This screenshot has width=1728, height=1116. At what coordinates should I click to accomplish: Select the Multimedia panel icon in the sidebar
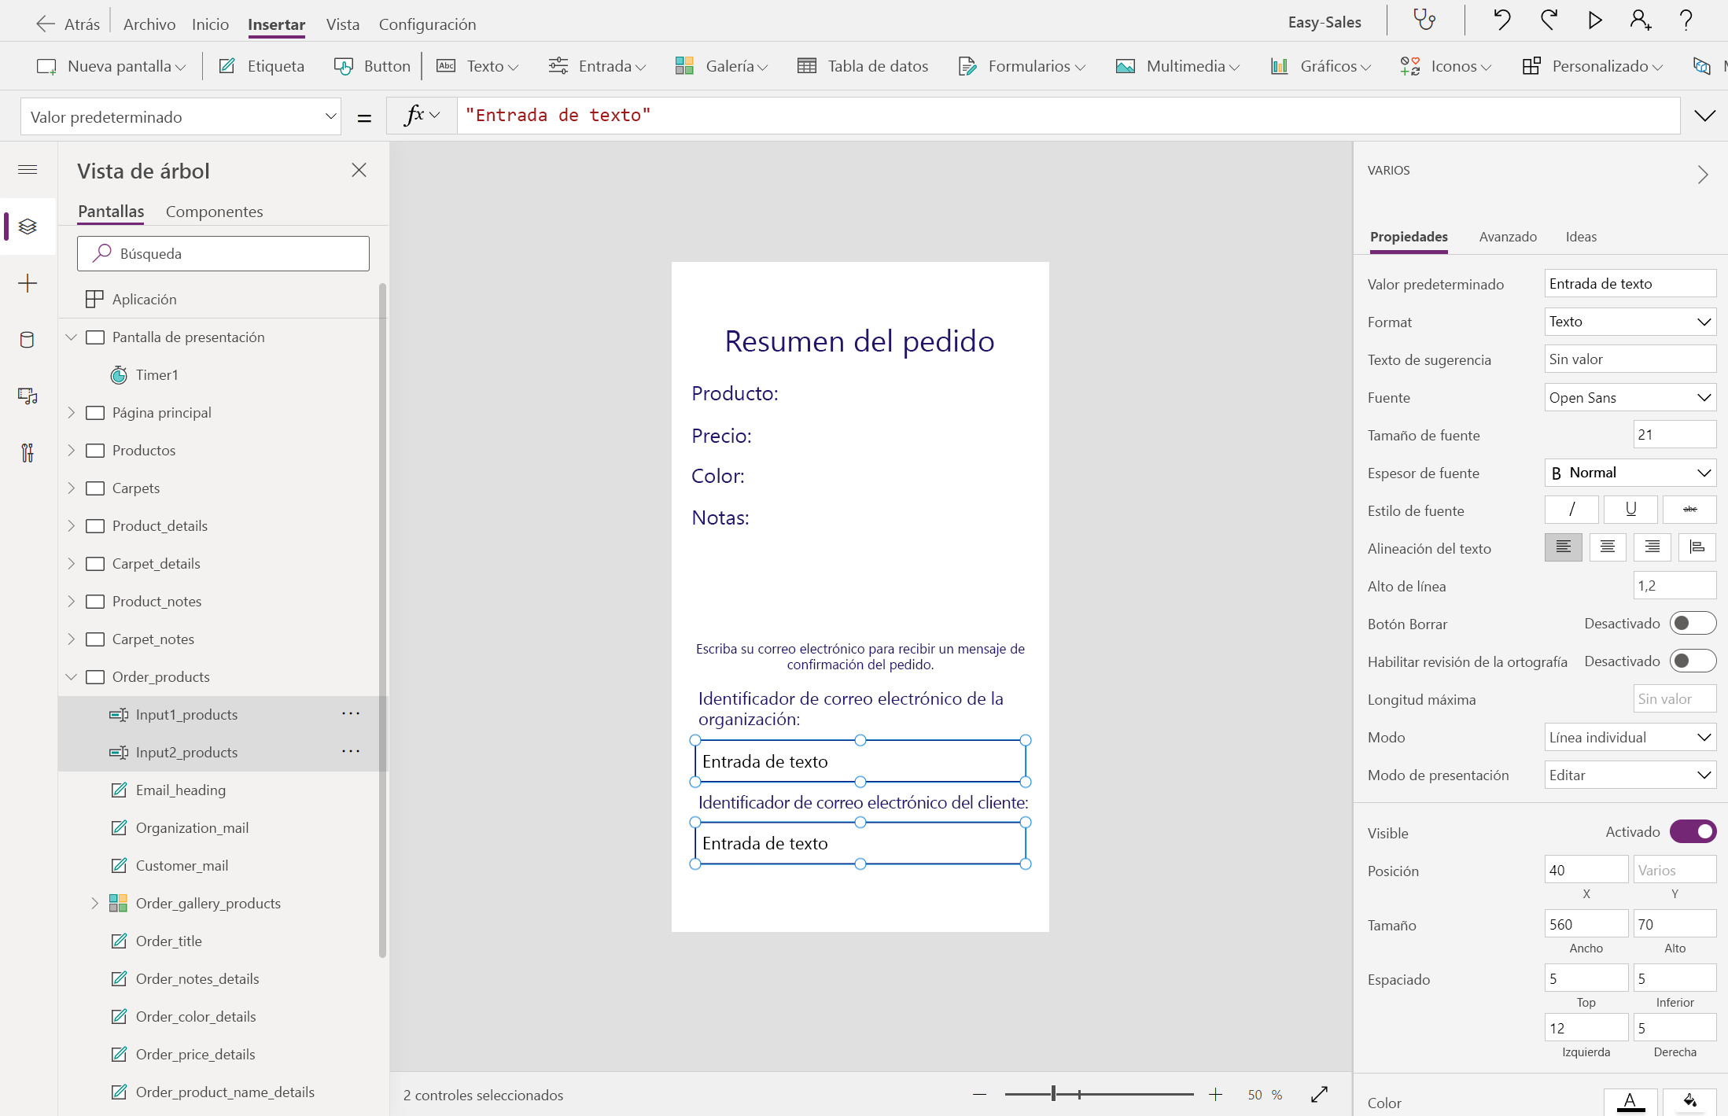28,396
